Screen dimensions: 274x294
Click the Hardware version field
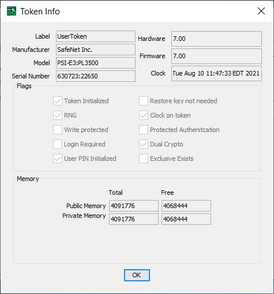tap(216, 39)
